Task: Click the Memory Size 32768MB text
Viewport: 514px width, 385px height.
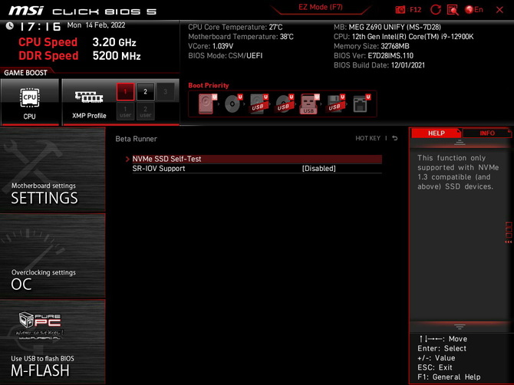Action: (371, 46)
